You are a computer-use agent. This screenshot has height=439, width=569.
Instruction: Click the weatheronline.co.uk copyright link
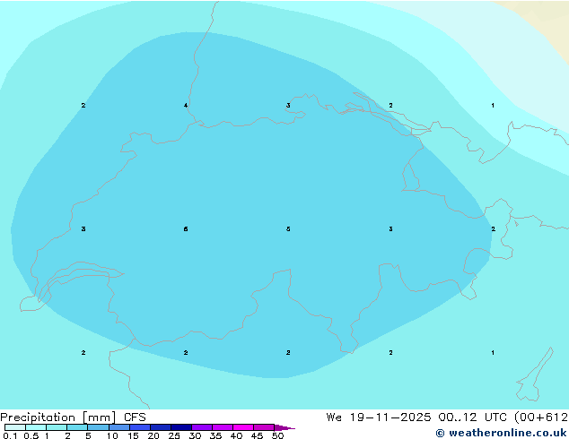click(501, 433)
